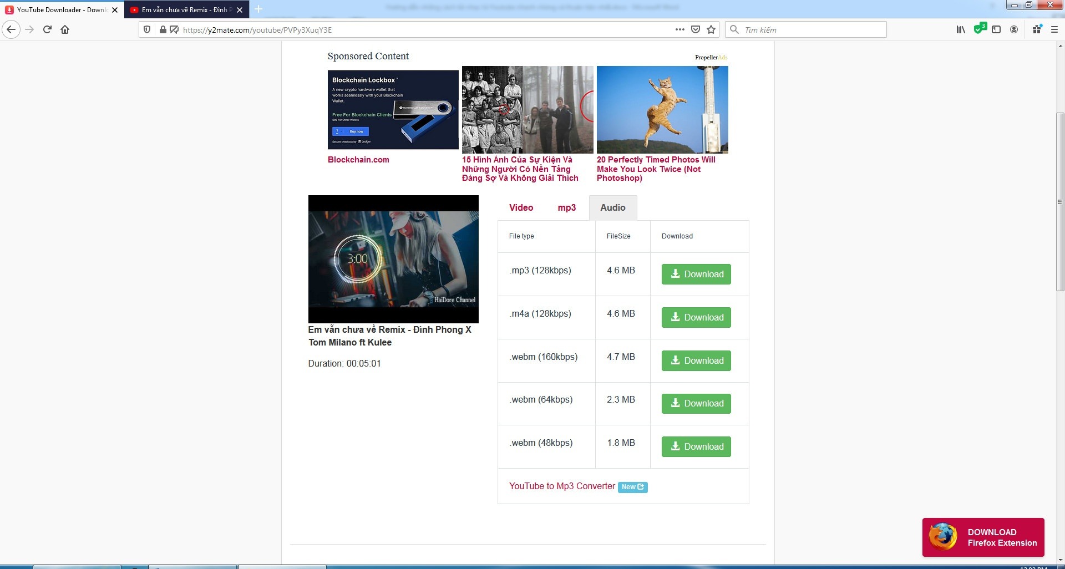The image size is (1065, 569).
Task: Open the 15 Hình Ảnh sponsored article link
Action: (520, 169)
